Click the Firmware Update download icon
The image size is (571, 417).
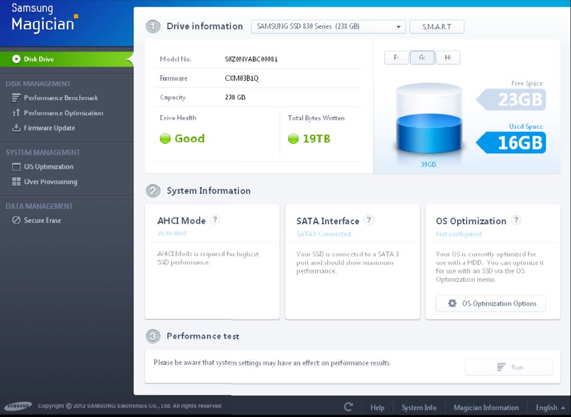(16, 128)
